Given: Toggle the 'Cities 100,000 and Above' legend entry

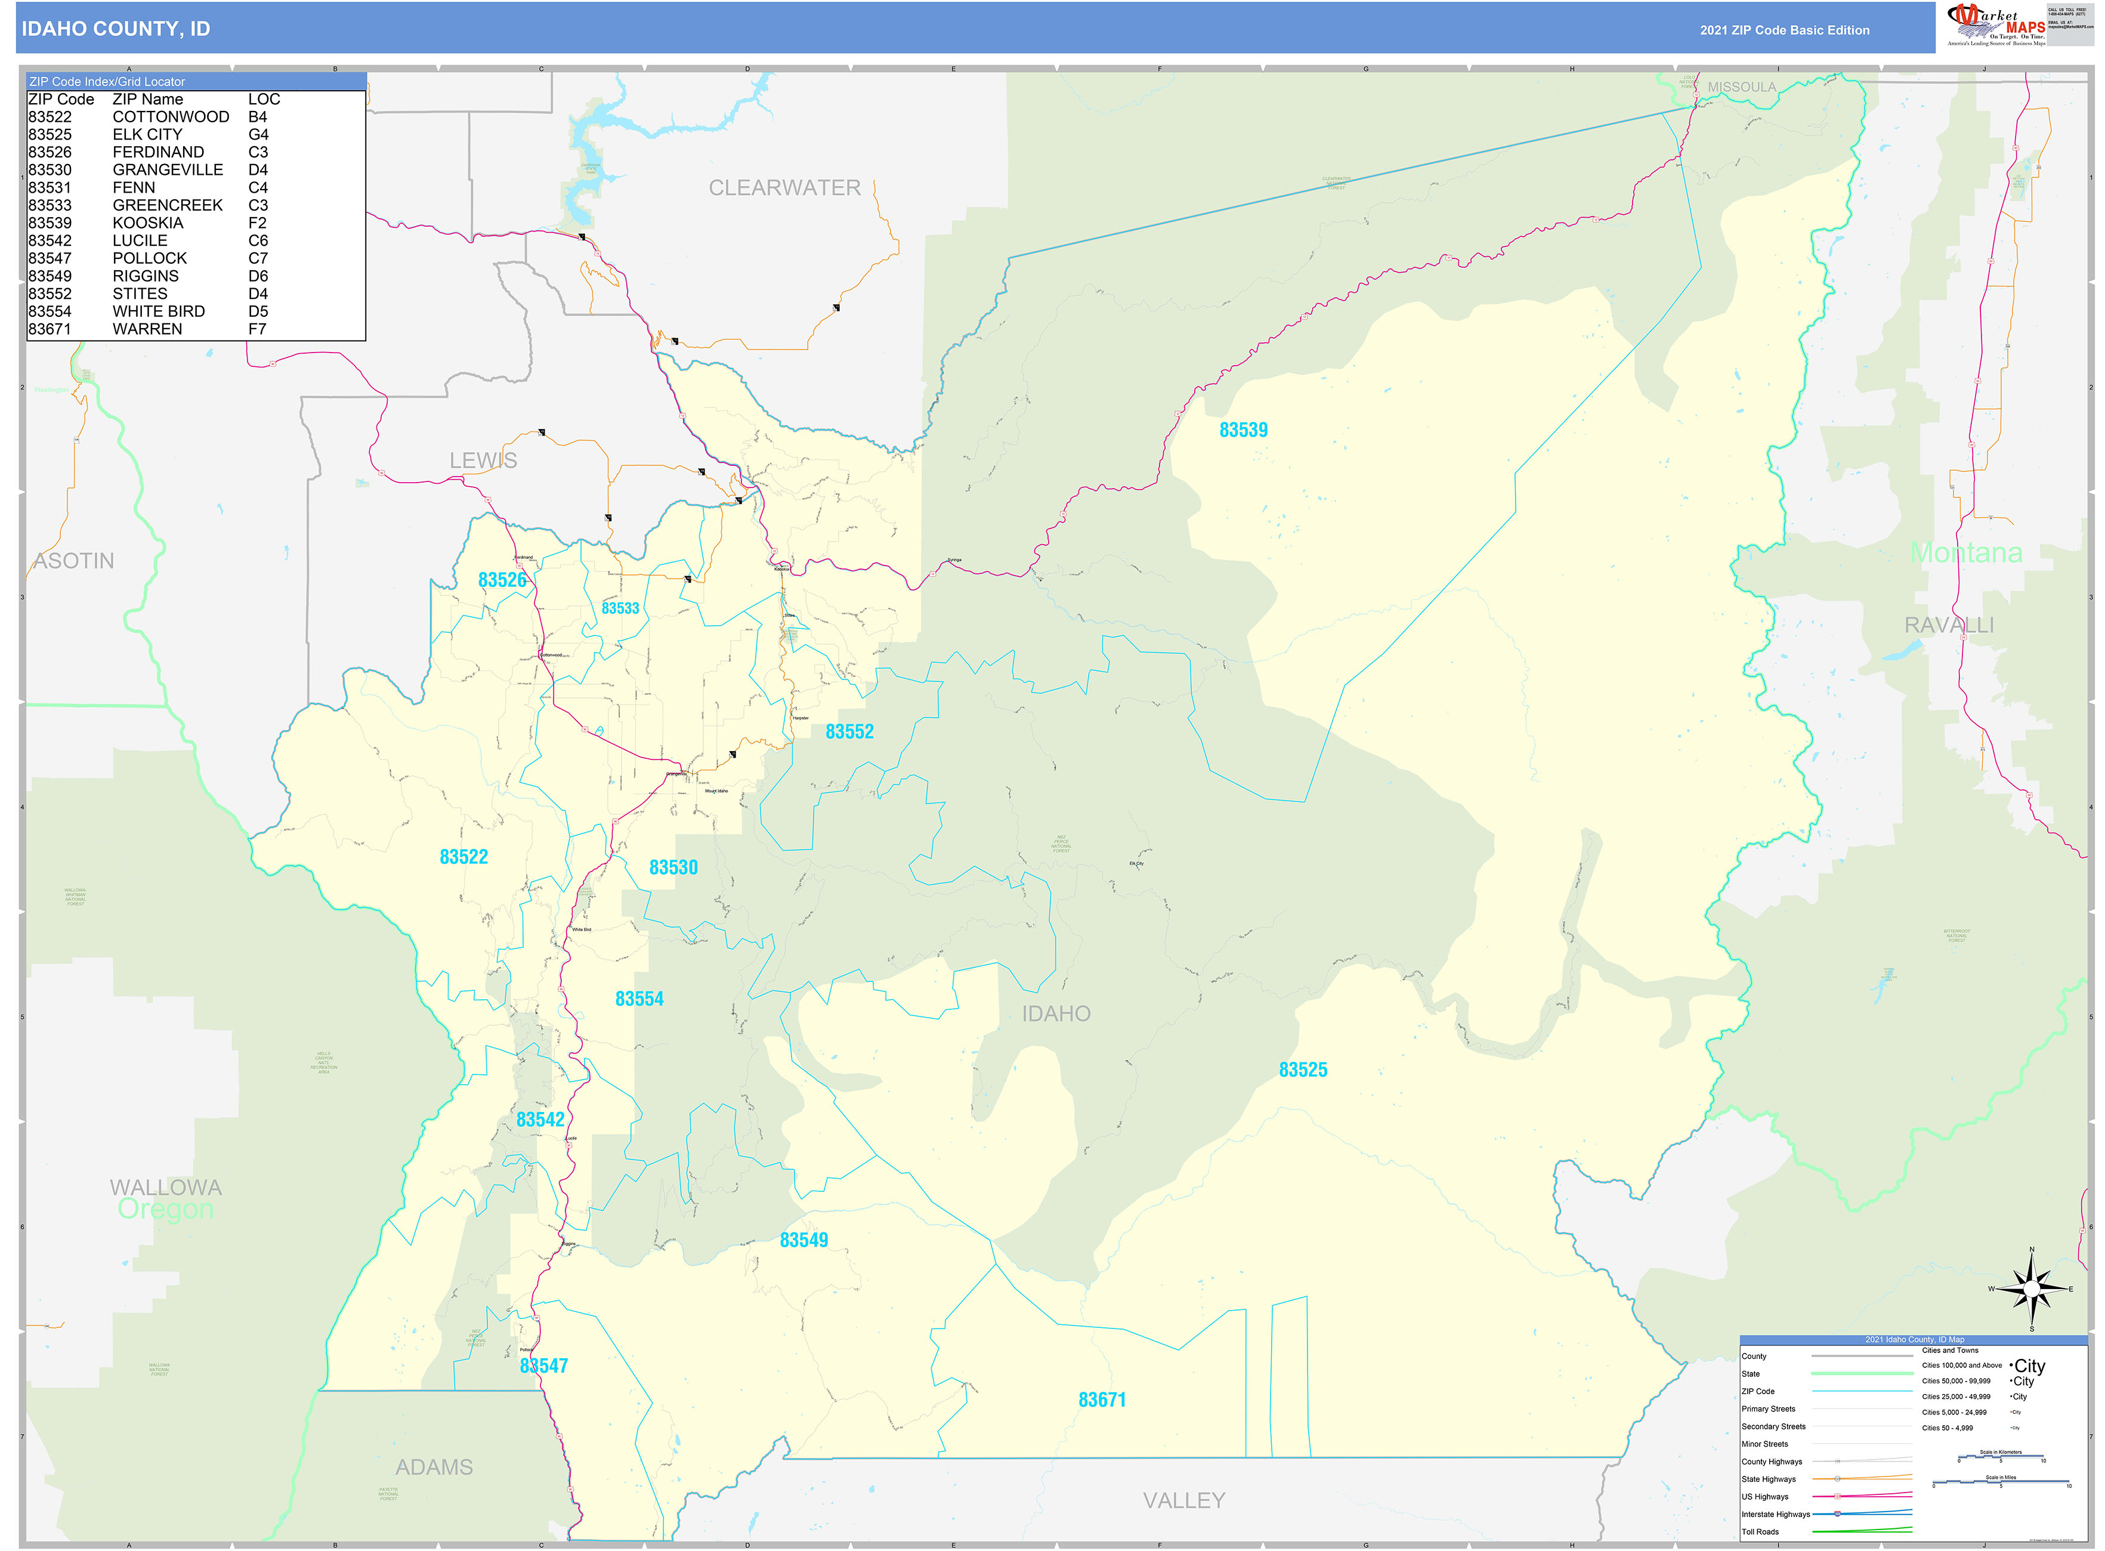Looking at the screenshot, I should click(x=1962, y=1366).
